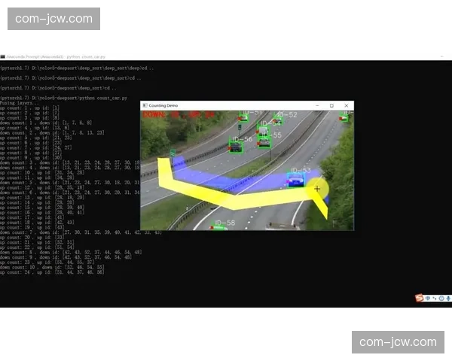The image size is (452, 361).
Task: Click the microphone icon in Sogou toolbar
Action: [x=447, y=299]
